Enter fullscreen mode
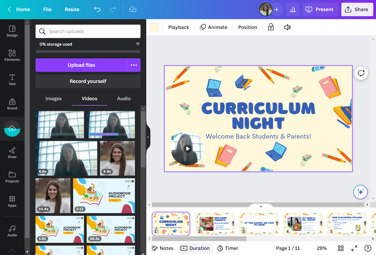The height and width of the screenshot is (255, 376). 354,248
